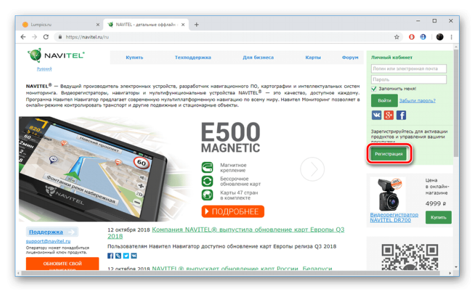Open the Техподдержка menu item

pyautogui.click(x=192, y=57)
